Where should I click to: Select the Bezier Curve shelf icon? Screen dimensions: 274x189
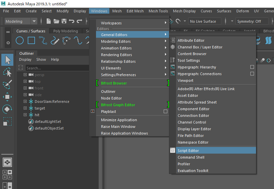[78, 40]
